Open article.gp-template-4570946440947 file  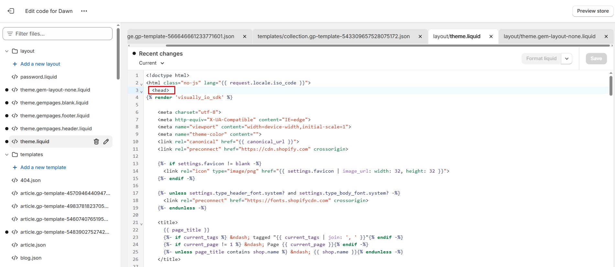tap(65, 193)
